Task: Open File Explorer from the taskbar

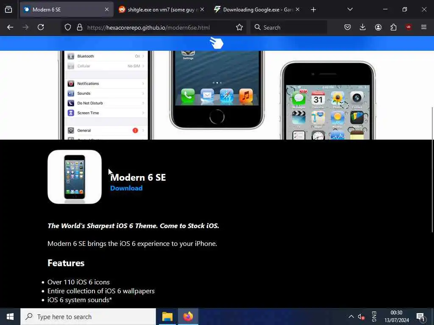Action: click(x=167, y=317)
